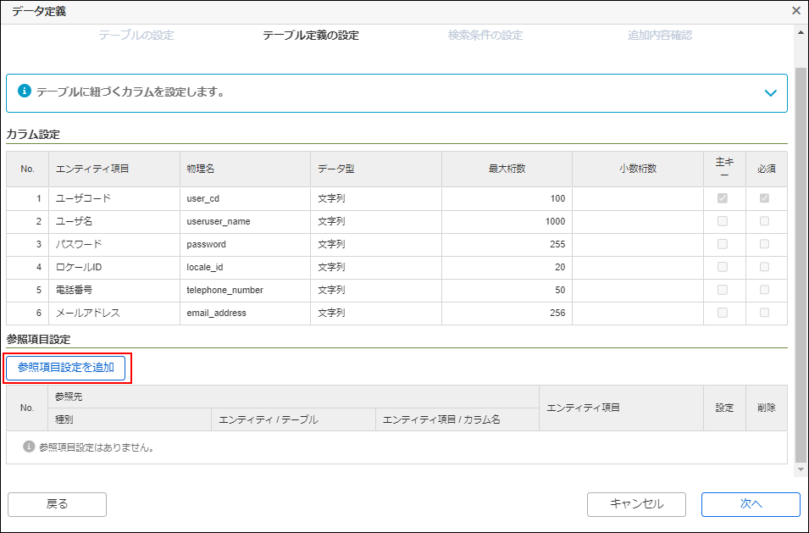This screenshot has width=809, height=533.
Task: Click the 次へ button
Action: pos(751,504)
